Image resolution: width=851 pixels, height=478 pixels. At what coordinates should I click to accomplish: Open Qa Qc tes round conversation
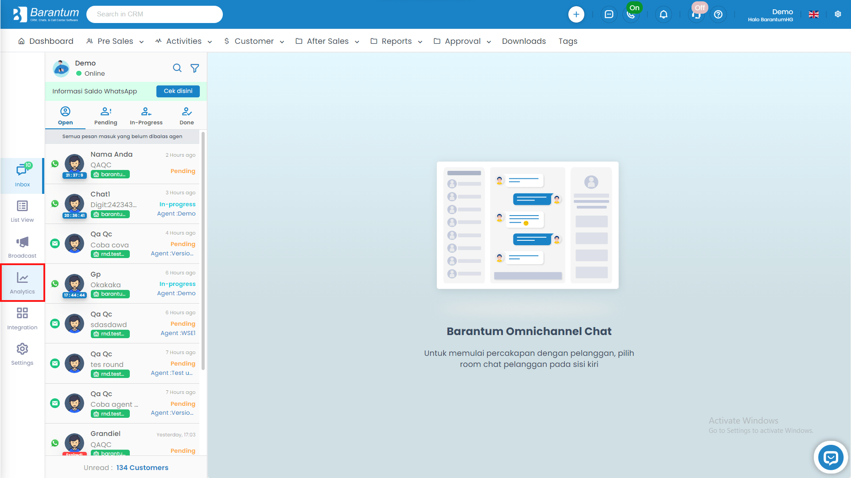tap(123, 363)
